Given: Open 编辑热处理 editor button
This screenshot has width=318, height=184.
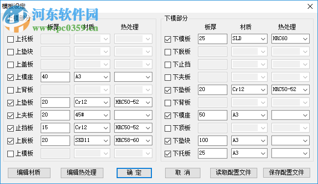Looking at the screenshot, I should click(82, 173).
